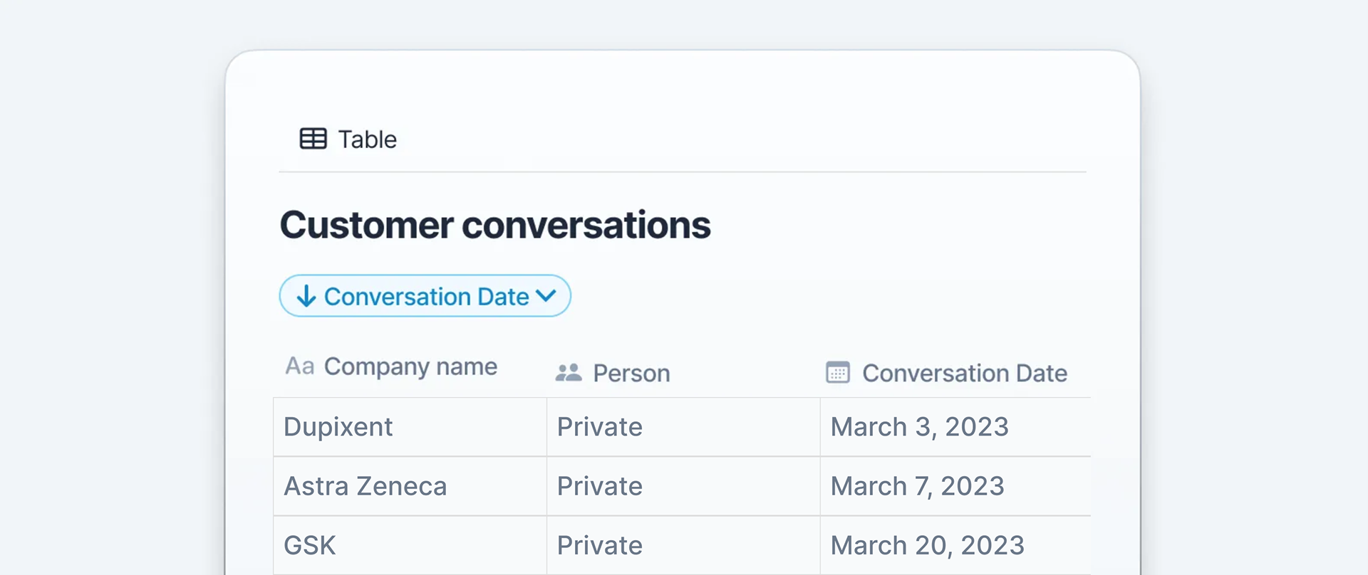Select the GSK company cell
1368x575 pixels.
[410, 546]
